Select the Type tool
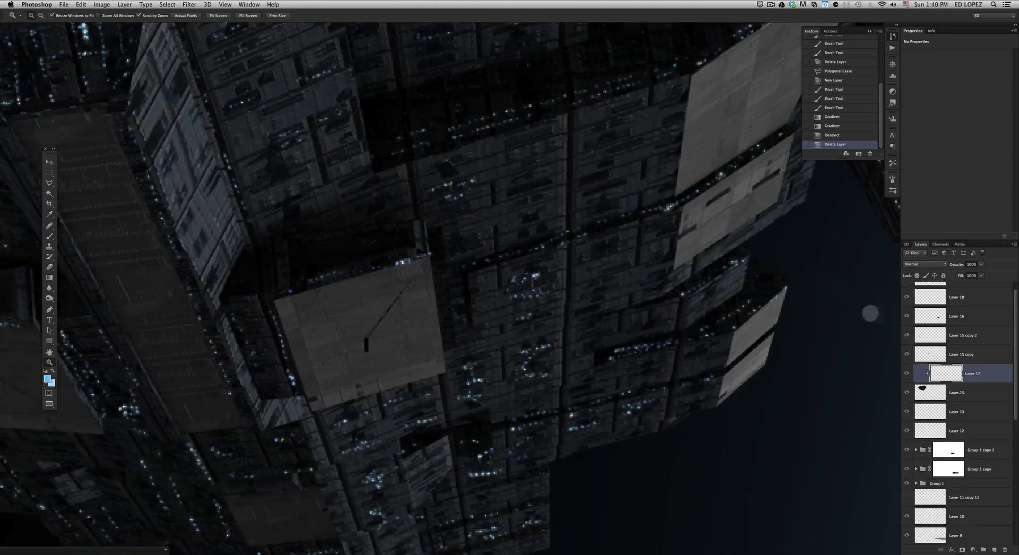Image resolution: width=1019 pixels, height=555 pixels. coord(49,320)
